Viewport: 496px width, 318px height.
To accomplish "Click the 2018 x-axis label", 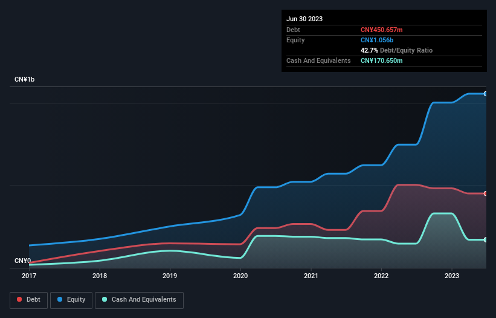I will pyautogui.click(x=100, y=276).
